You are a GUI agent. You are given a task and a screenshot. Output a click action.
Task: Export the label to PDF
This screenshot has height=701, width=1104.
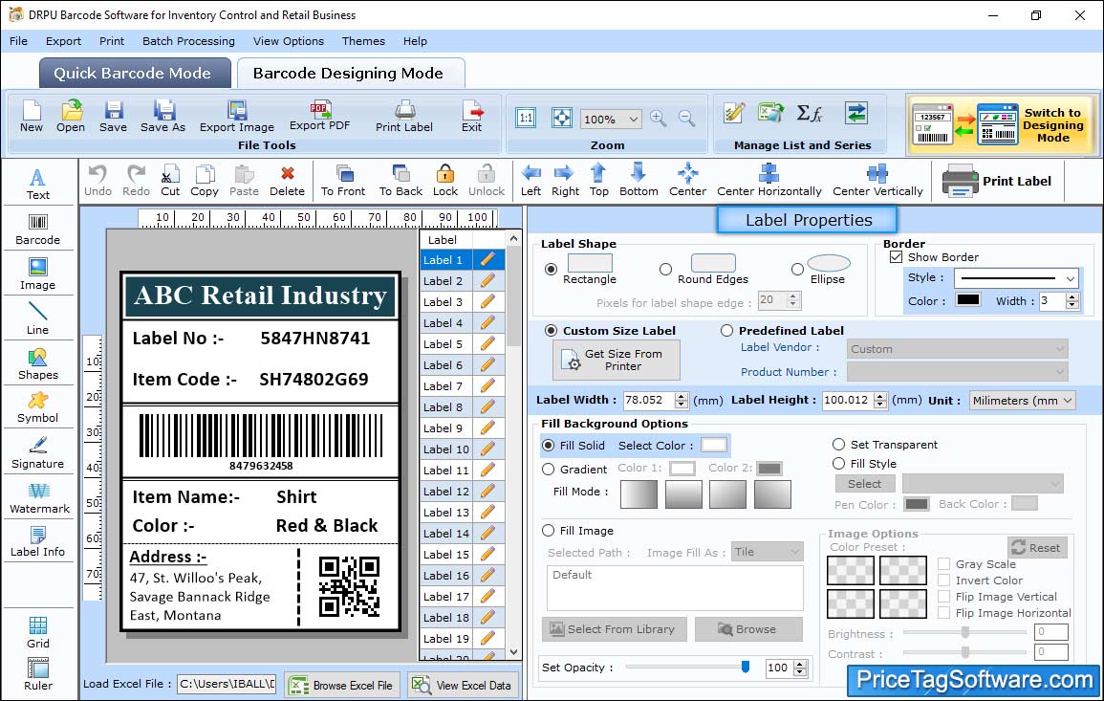[319, 117]
